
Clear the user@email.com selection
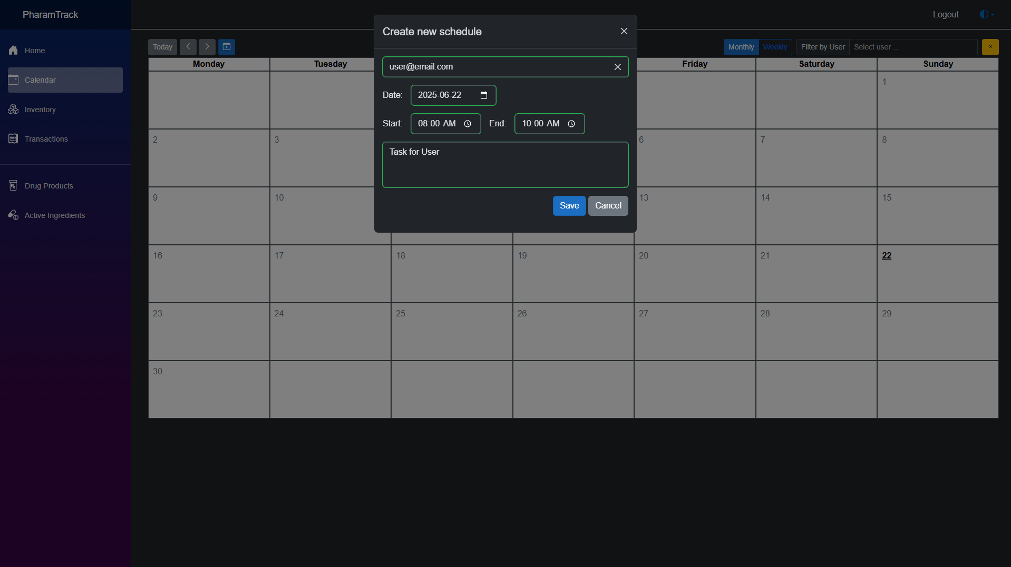pyautogui.click(x=617, y=67)
